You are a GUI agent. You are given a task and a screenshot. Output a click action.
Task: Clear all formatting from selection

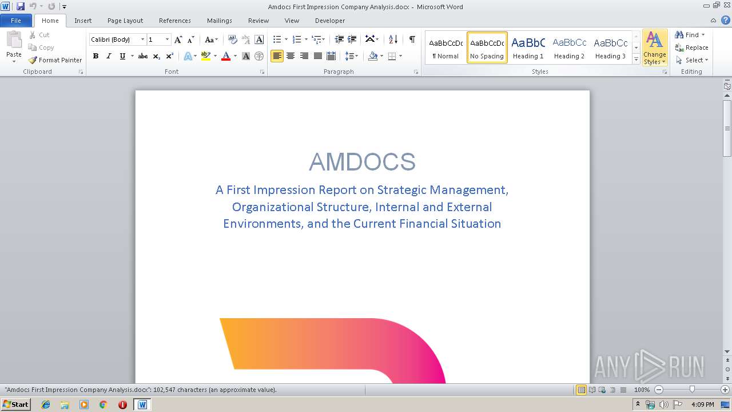[232, 39]
